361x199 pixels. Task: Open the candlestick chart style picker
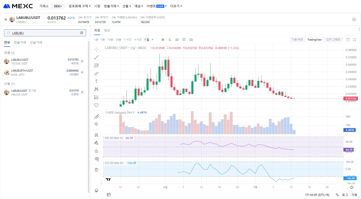pos(163,40)
